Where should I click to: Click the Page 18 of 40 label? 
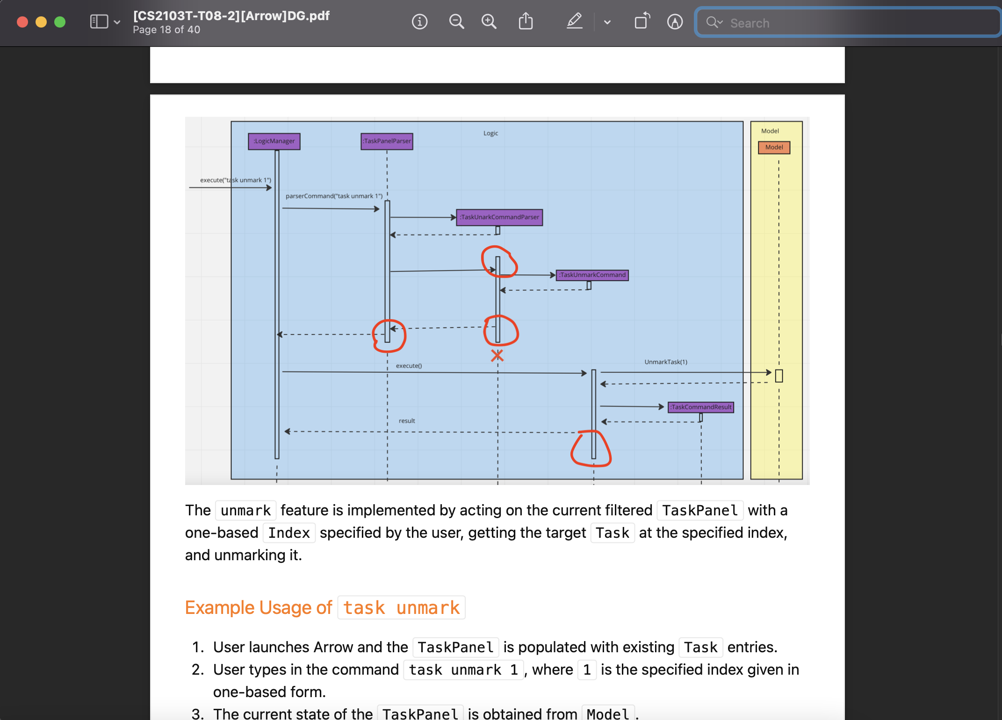166,30
